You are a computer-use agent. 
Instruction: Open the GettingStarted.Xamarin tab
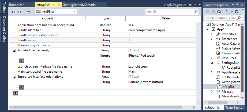(79, 5)
